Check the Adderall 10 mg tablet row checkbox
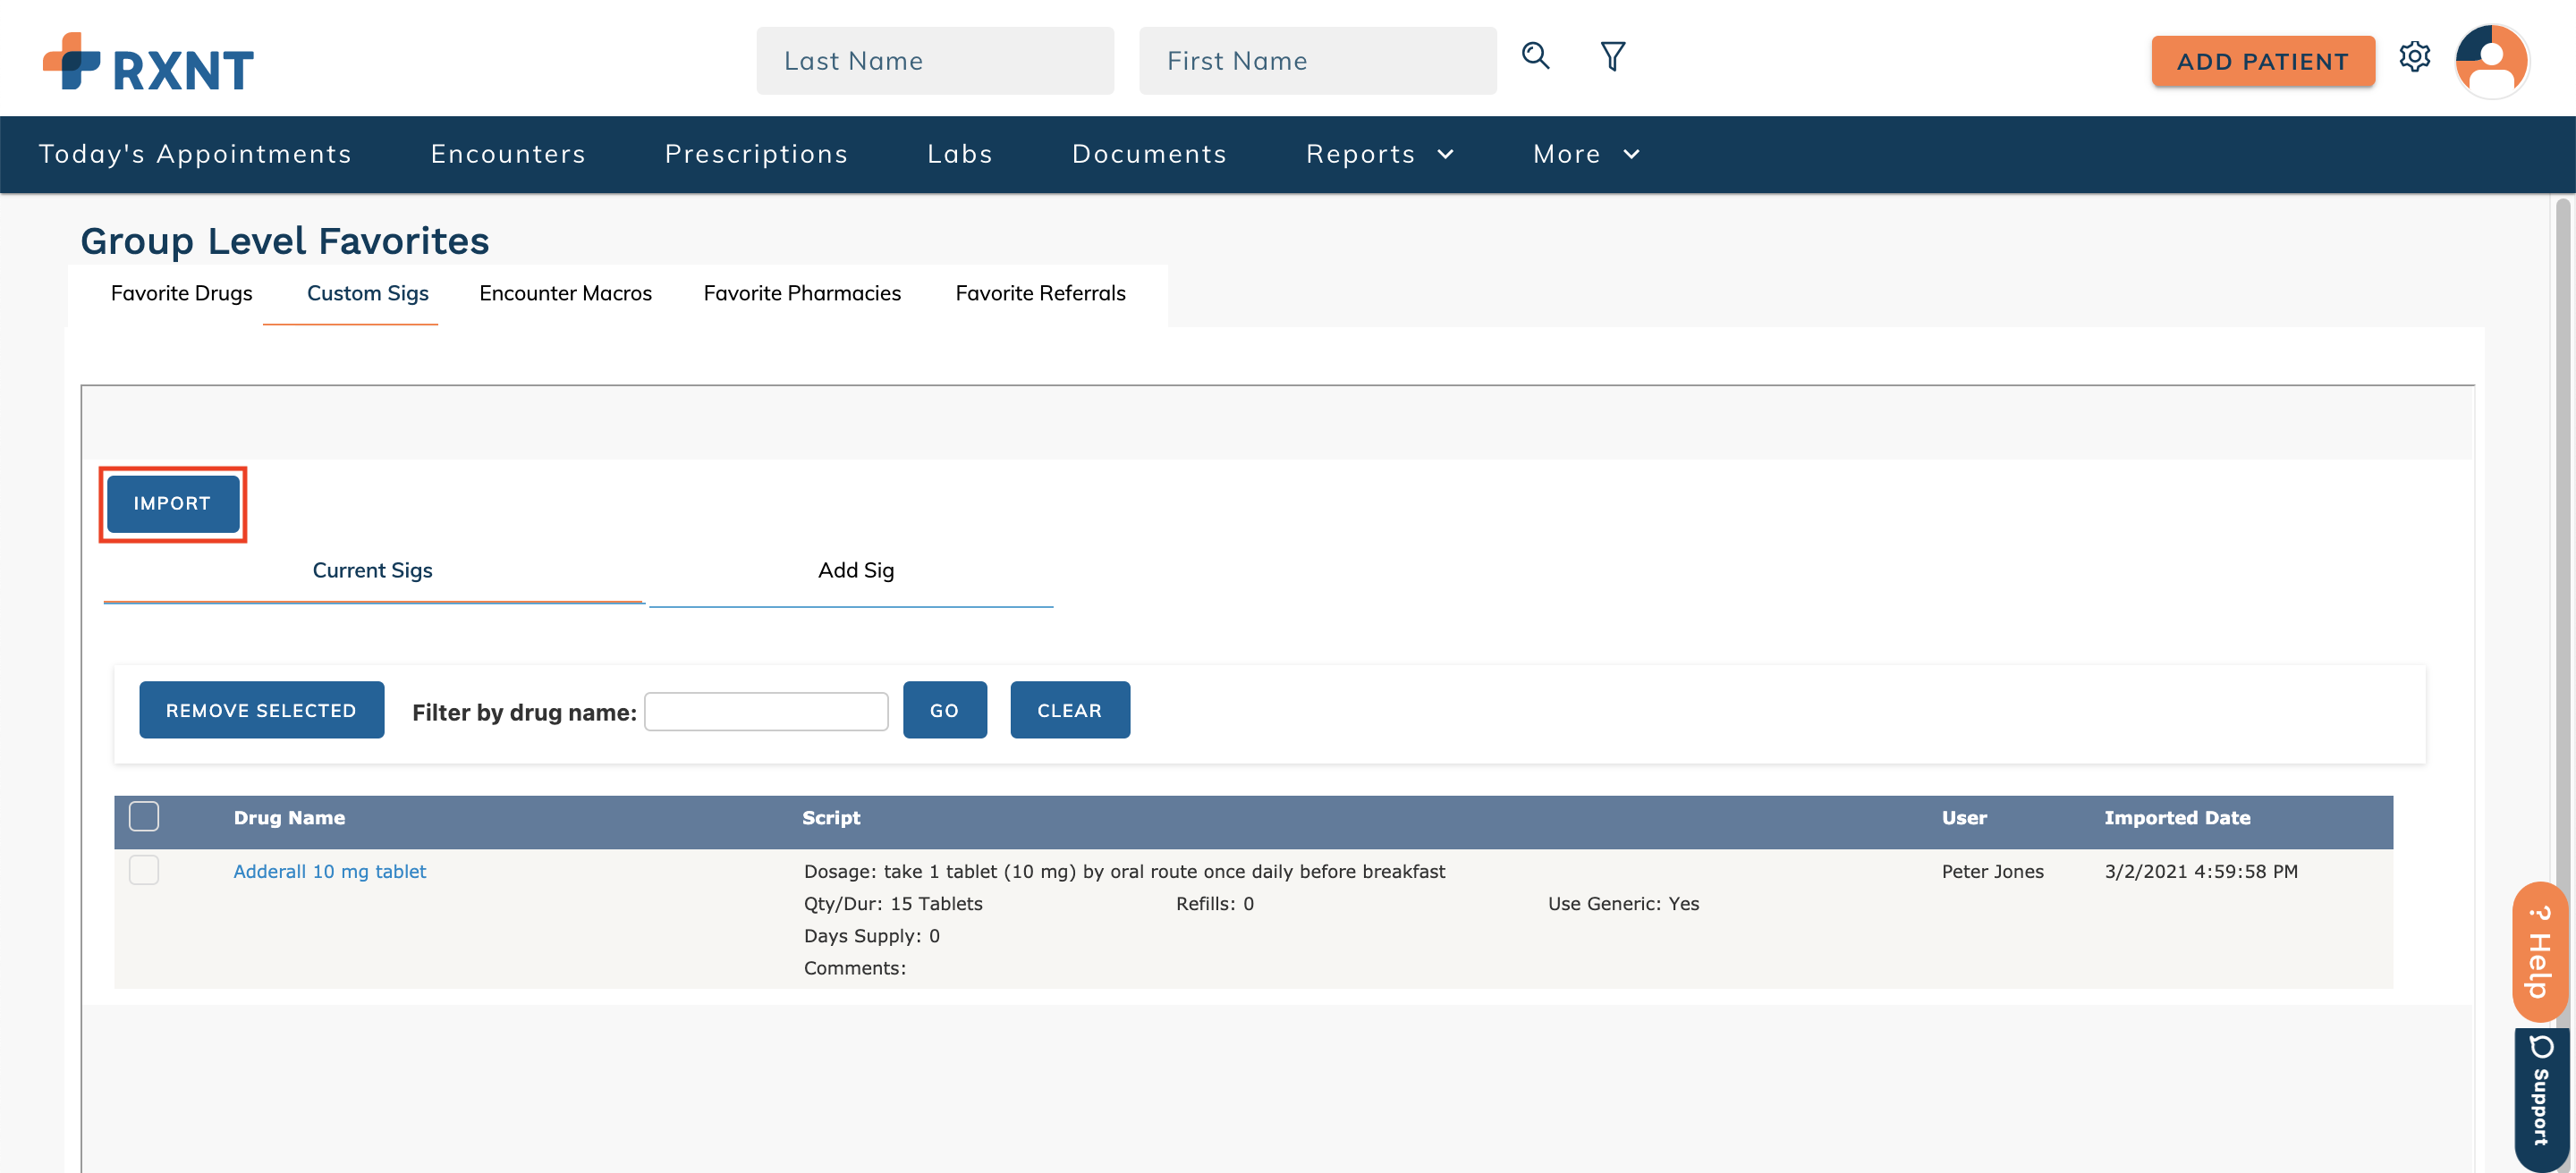Viewport: 2576px width, 1173px height. coord(144,869)
